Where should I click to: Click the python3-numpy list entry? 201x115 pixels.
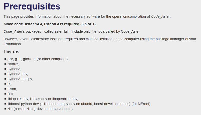click(x=20, y=79)
